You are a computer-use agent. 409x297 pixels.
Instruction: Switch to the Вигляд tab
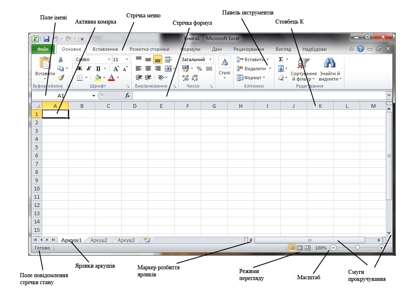pos(283,49)
